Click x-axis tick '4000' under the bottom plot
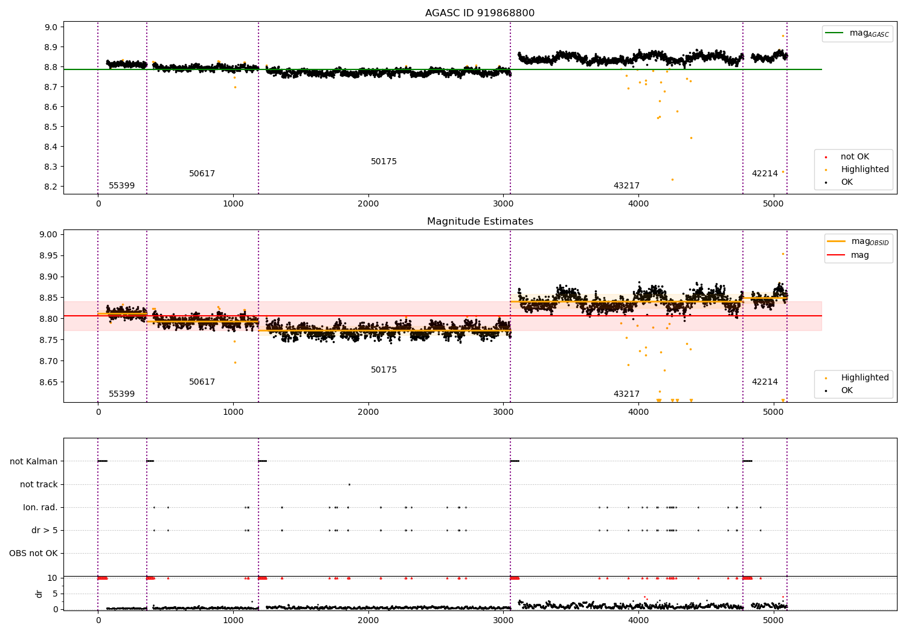 [638, 620]
